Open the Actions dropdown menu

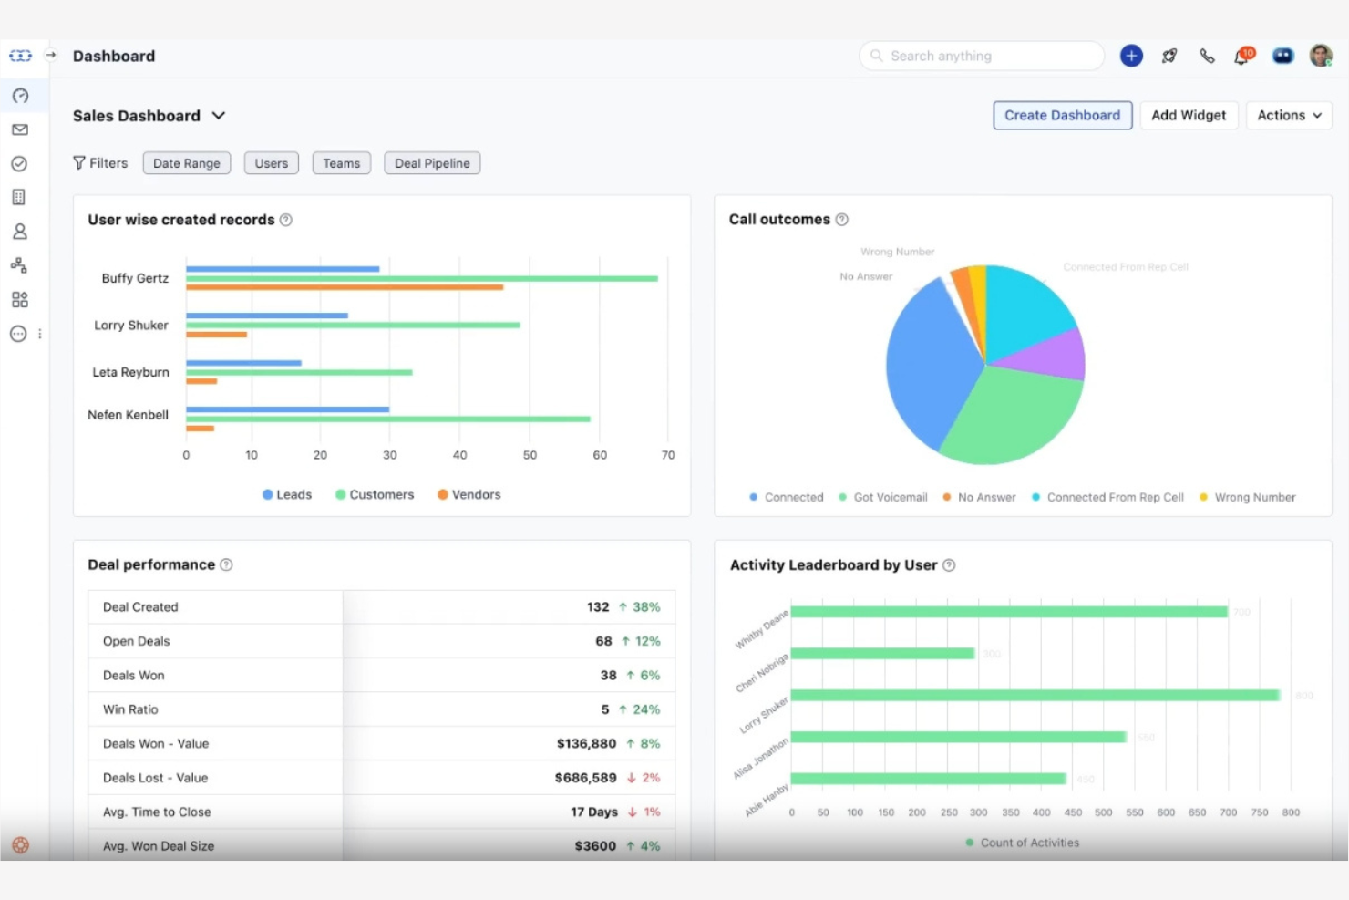tap(1289, 115)
